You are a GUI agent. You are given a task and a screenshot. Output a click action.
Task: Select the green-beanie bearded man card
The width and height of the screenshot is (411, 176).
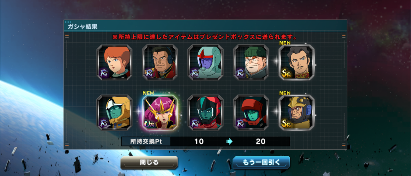(x=251, y=62)
